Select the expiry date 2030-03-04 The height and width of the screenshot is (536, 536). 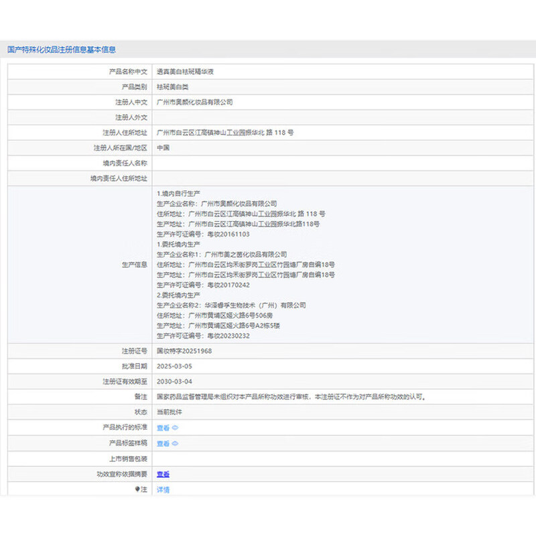pyautogui.click(x=174, y=381)
